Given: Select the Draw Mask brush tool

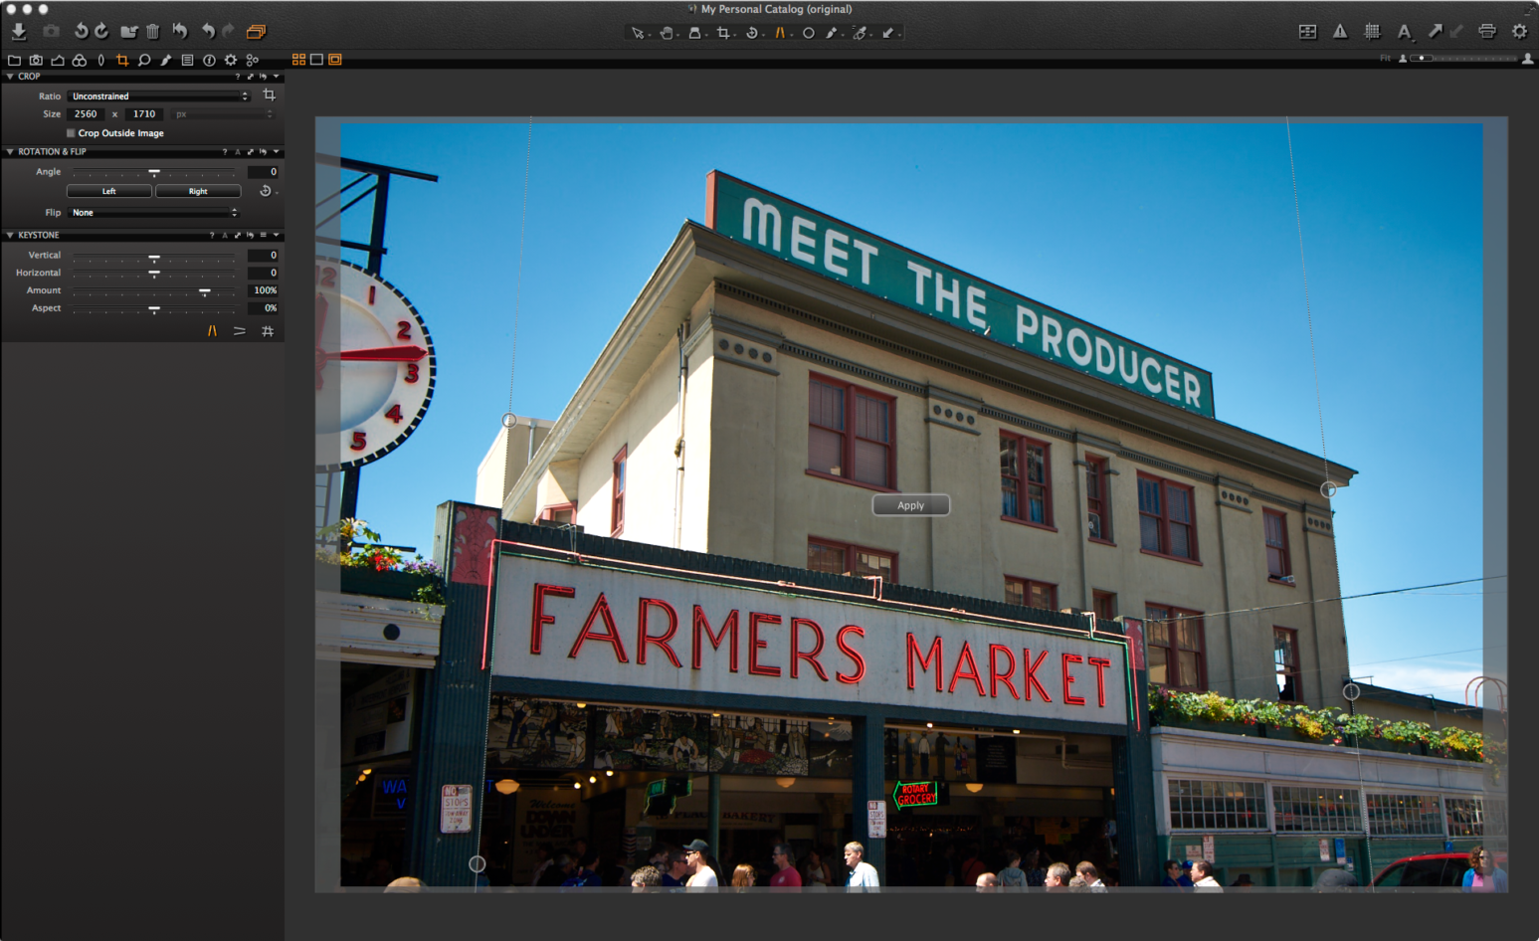Looking at the screenshot, I should tap(834, 33).
